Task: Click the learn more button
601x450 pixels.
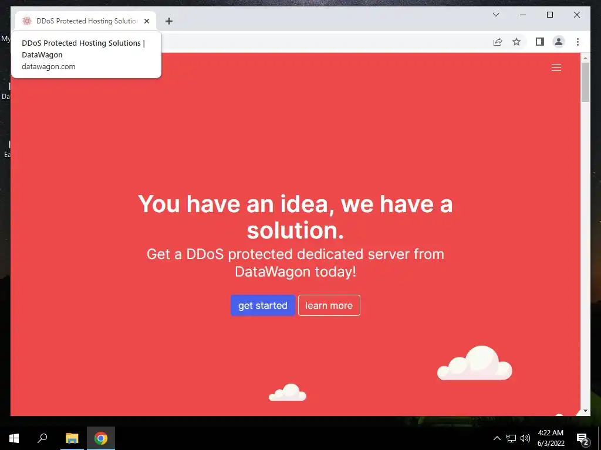Action: point(329,305)
